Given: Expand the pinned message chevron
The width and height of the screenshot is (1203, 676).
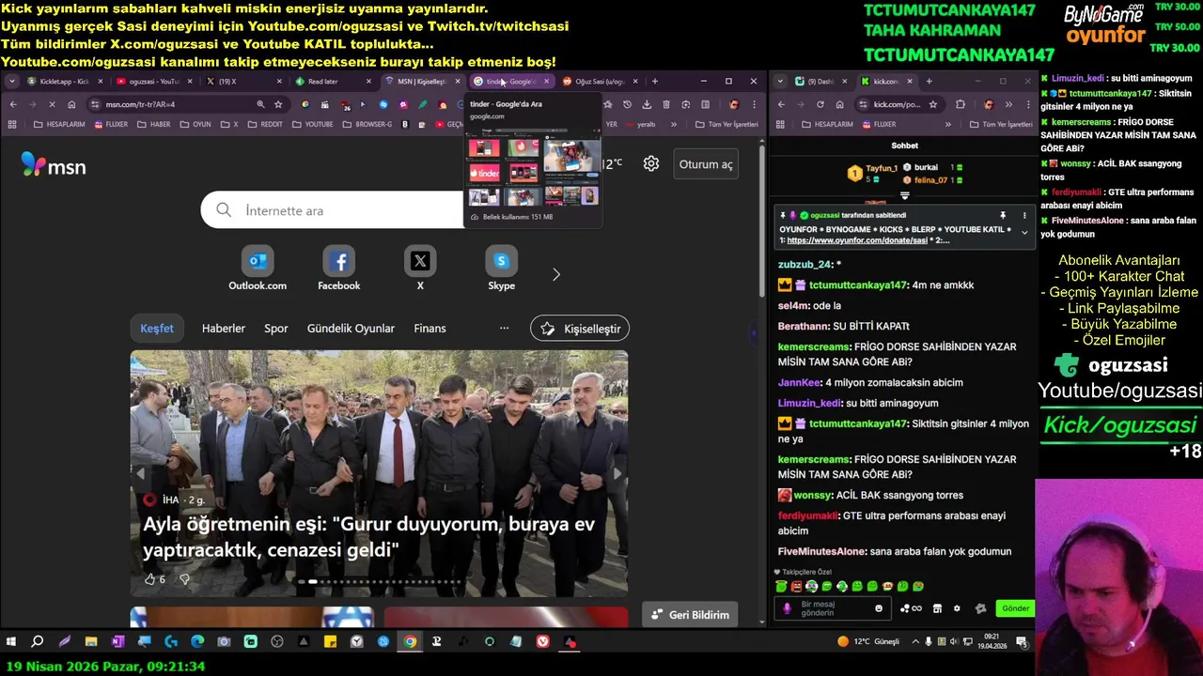Looking at the screenshot, I should (x=1024, y=232).
